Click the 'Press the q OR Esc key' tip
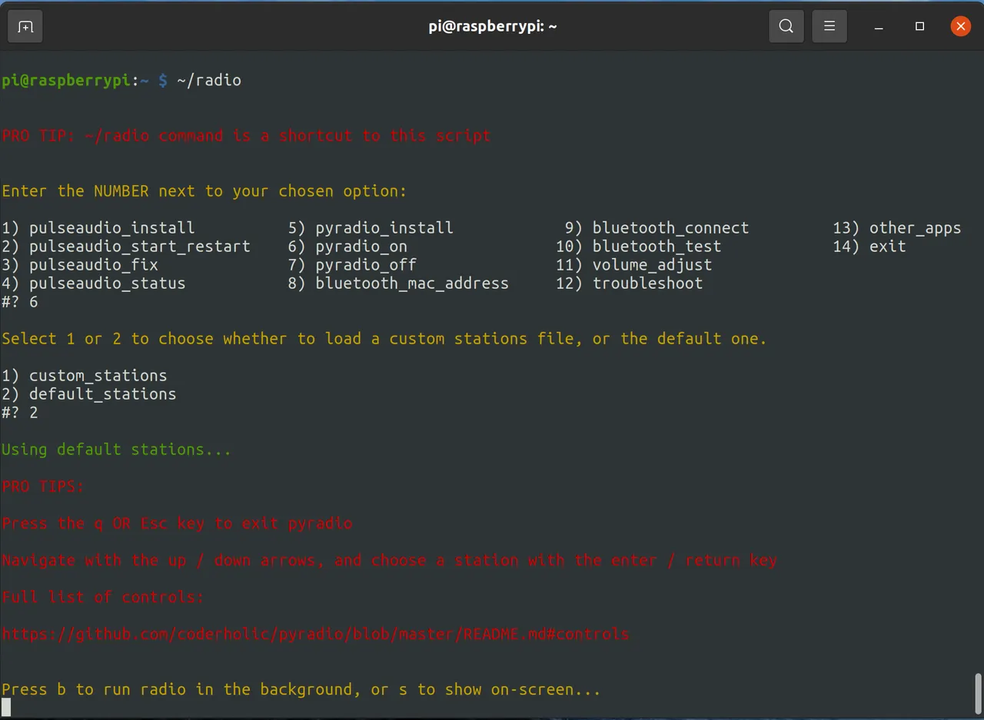The image size is (984, 720). (177, 523)
